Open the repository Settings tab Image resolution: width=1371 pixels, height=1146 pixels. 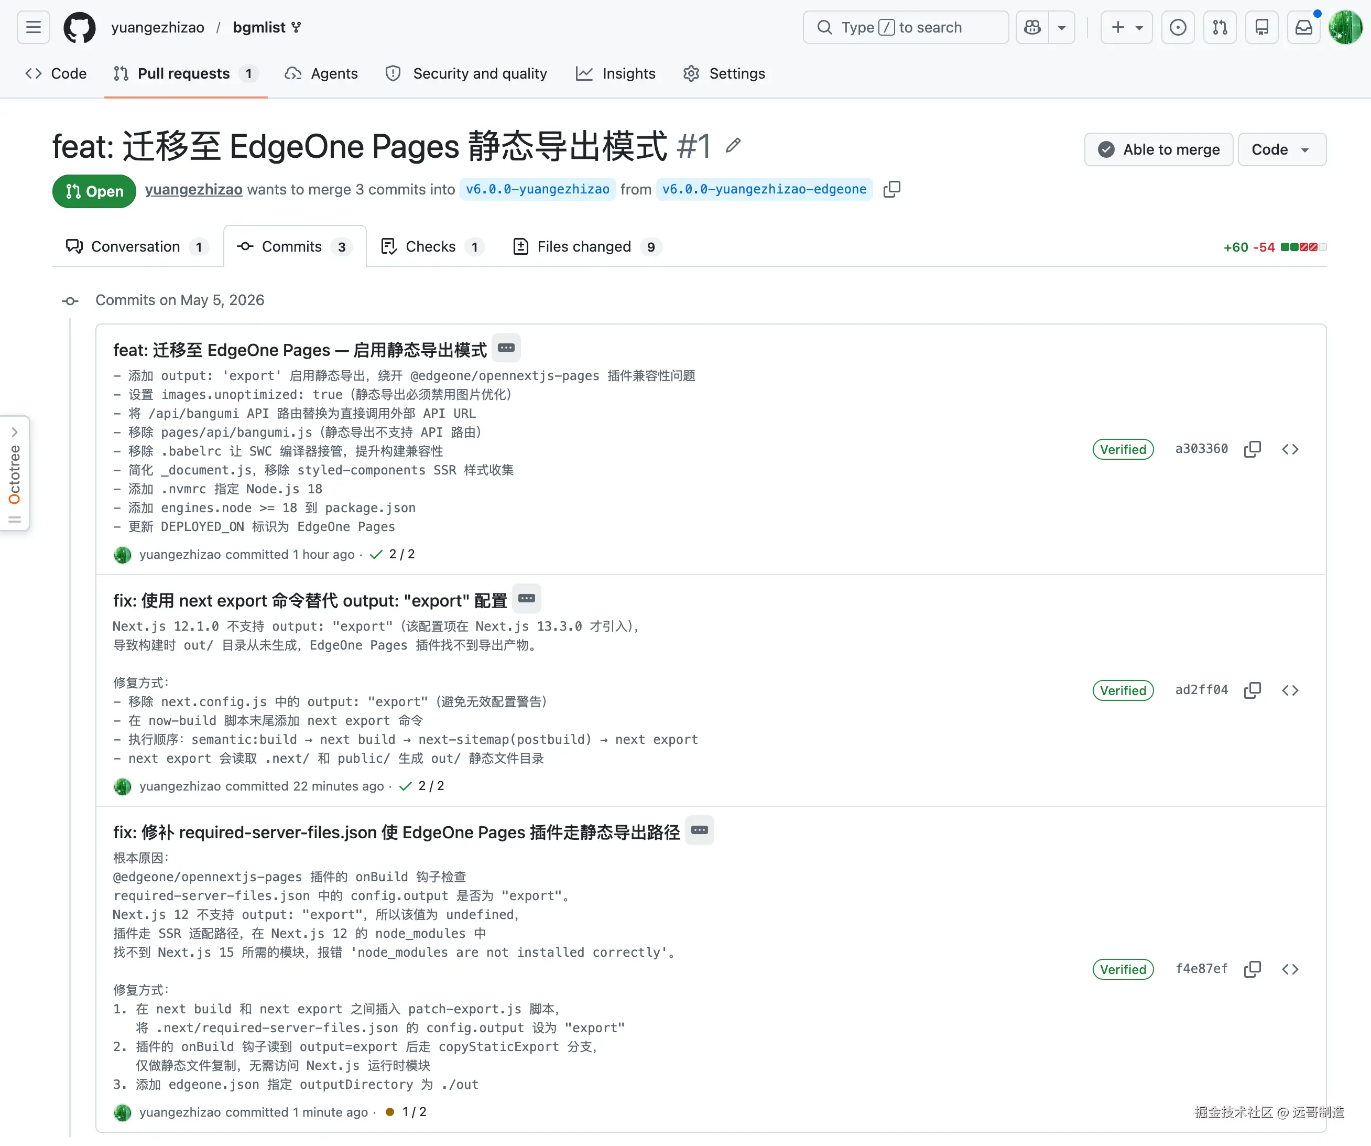(724, 74)
